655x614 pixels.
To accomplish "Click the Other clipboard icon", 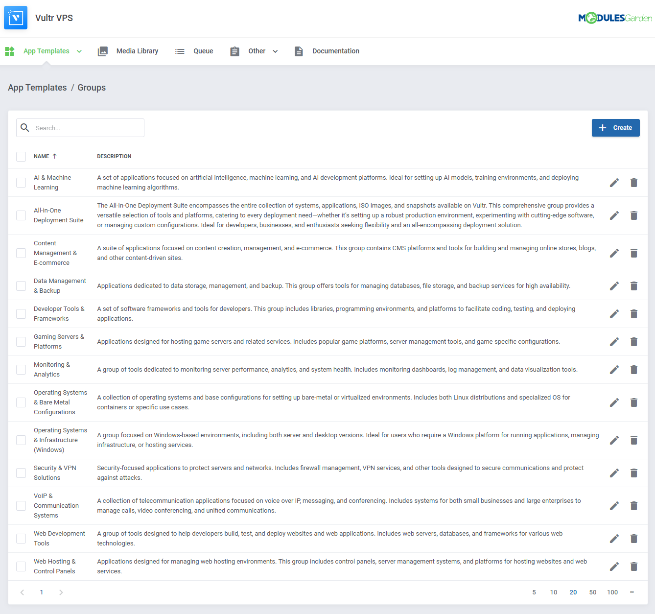I will point(234,51).
